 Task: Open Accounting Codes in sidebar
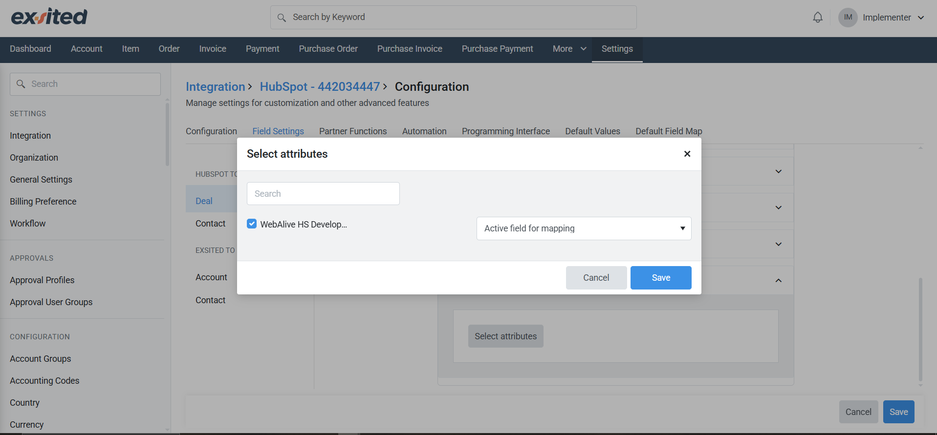[x=44, y=381]
